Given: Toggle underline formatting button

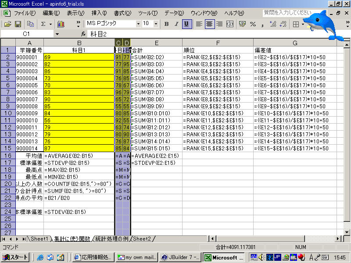Looking at the screenshot, I should (186, 24).
